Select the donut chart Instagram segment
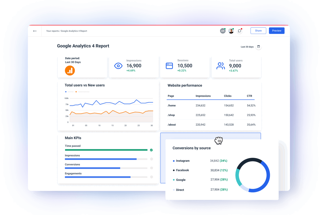 click(268, 175)
